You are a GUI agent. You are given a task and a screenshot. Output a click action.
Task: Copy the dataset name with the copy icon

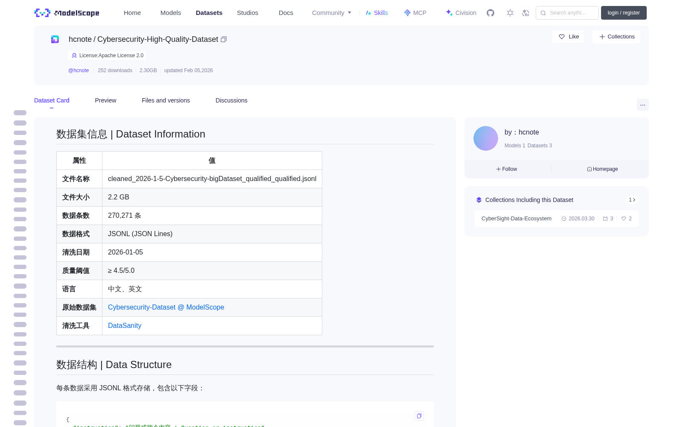(x=224, y=39)
